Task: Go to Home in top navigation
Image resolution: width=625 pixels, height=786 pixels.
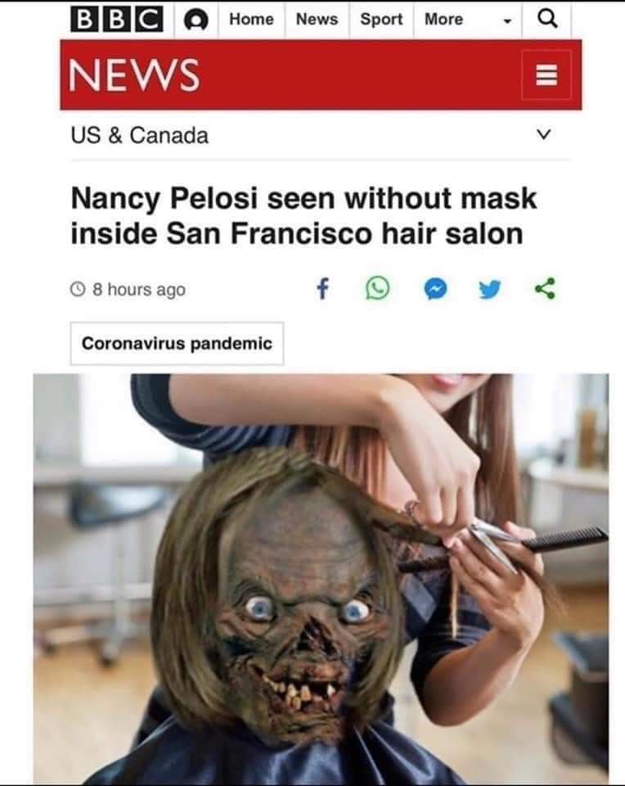Action: (x=251, y=19)
